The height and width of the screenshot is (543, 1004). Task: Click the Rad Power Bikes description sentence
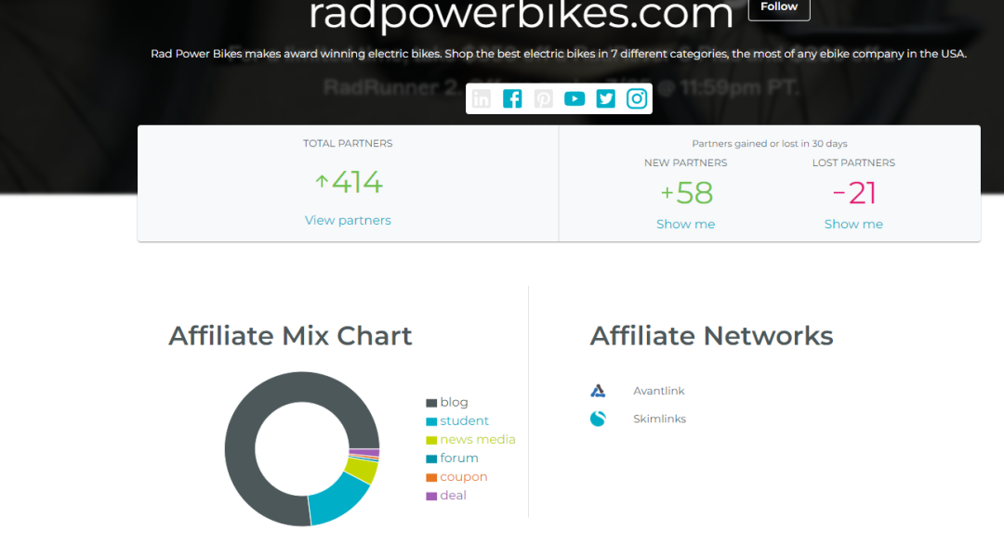click(559, 54)
